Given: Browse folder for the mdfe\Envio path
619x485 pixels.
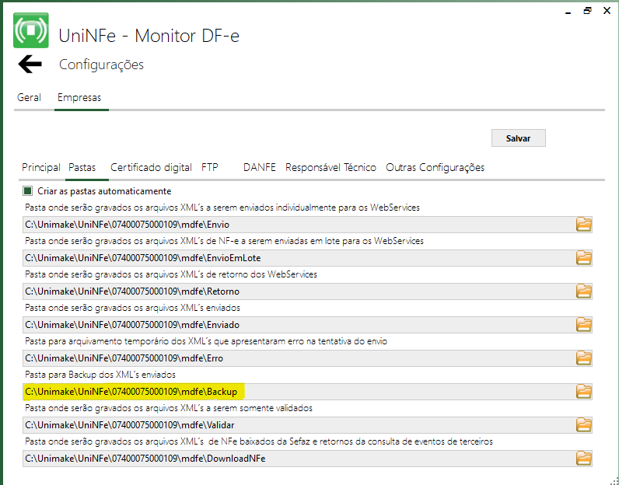Looking at the screenshot, I should (583, 224).
